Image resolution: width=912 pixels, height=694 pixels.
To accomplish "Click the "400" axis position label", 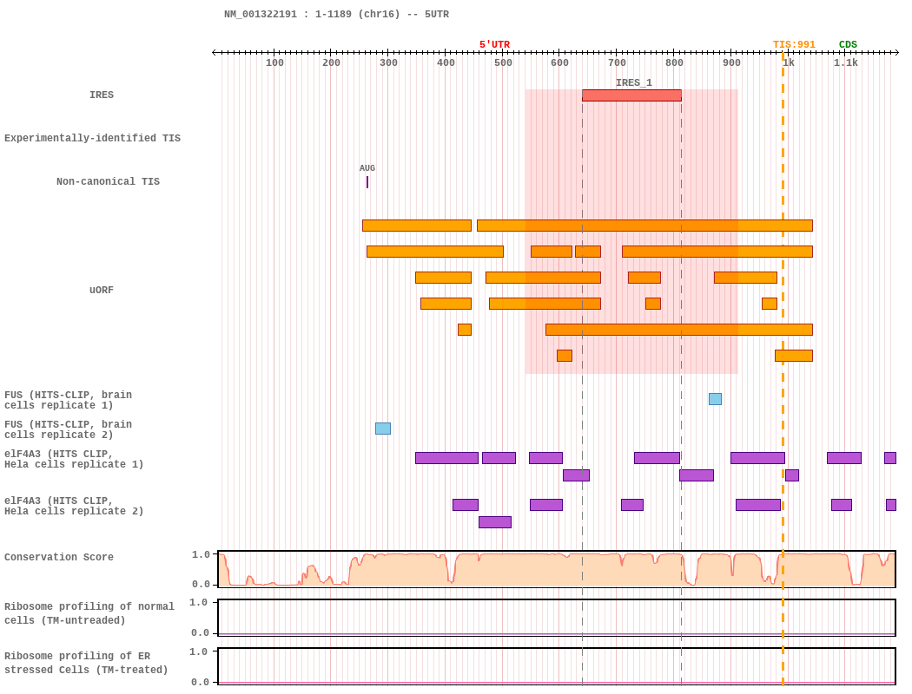I will coord(446,62).
